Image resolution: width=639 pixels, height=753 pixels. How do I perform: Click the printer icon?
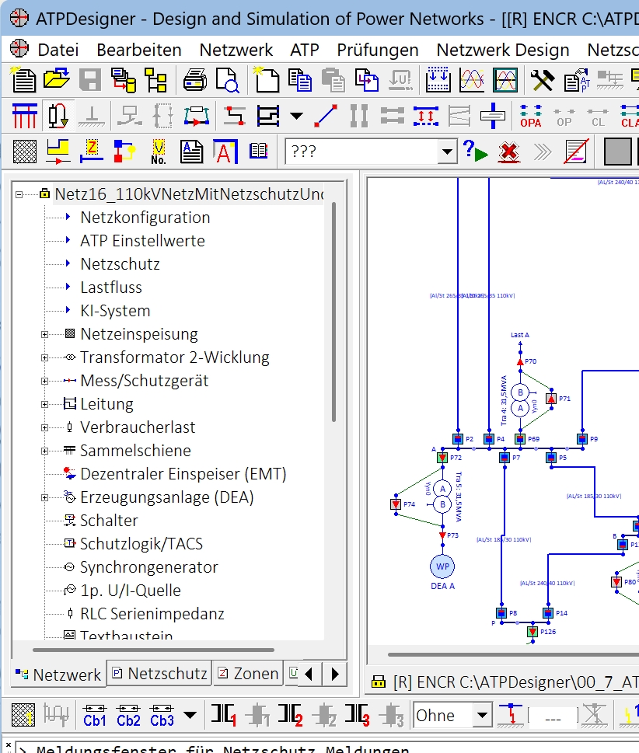194,80
